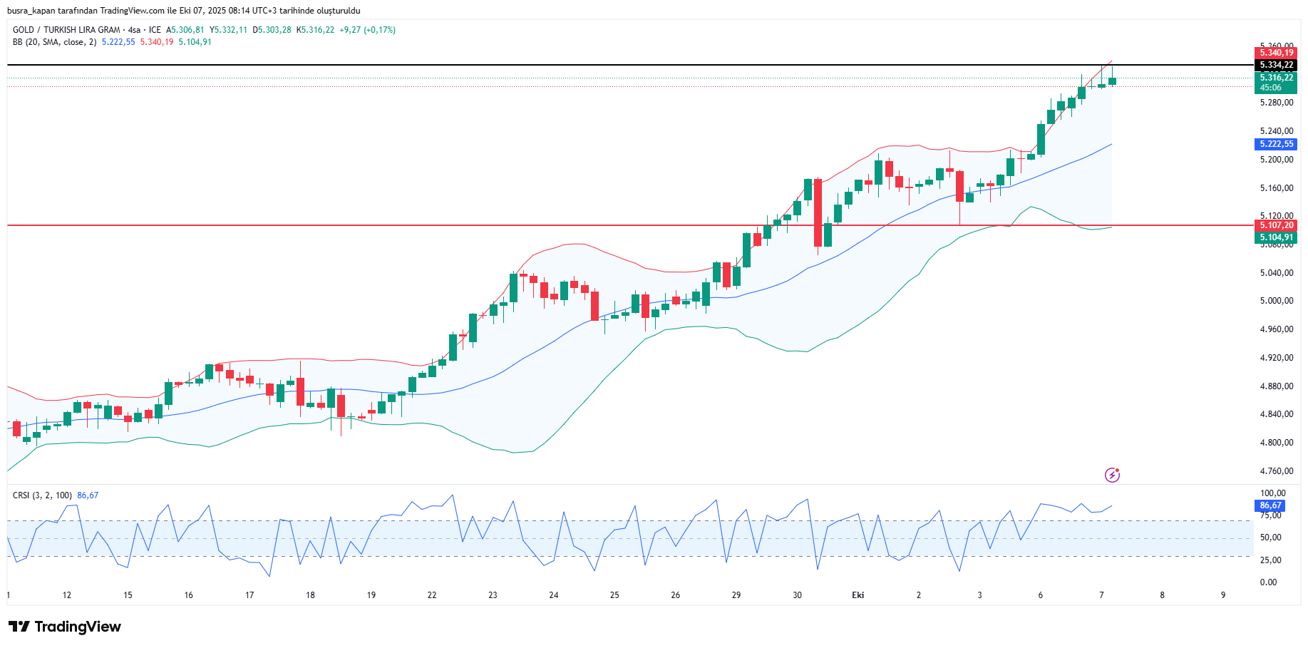The image size is (1308, 648).
Task: Click the red 5.107,20 price axis label
Action: pyautogui.click(x=1275, y=225)
